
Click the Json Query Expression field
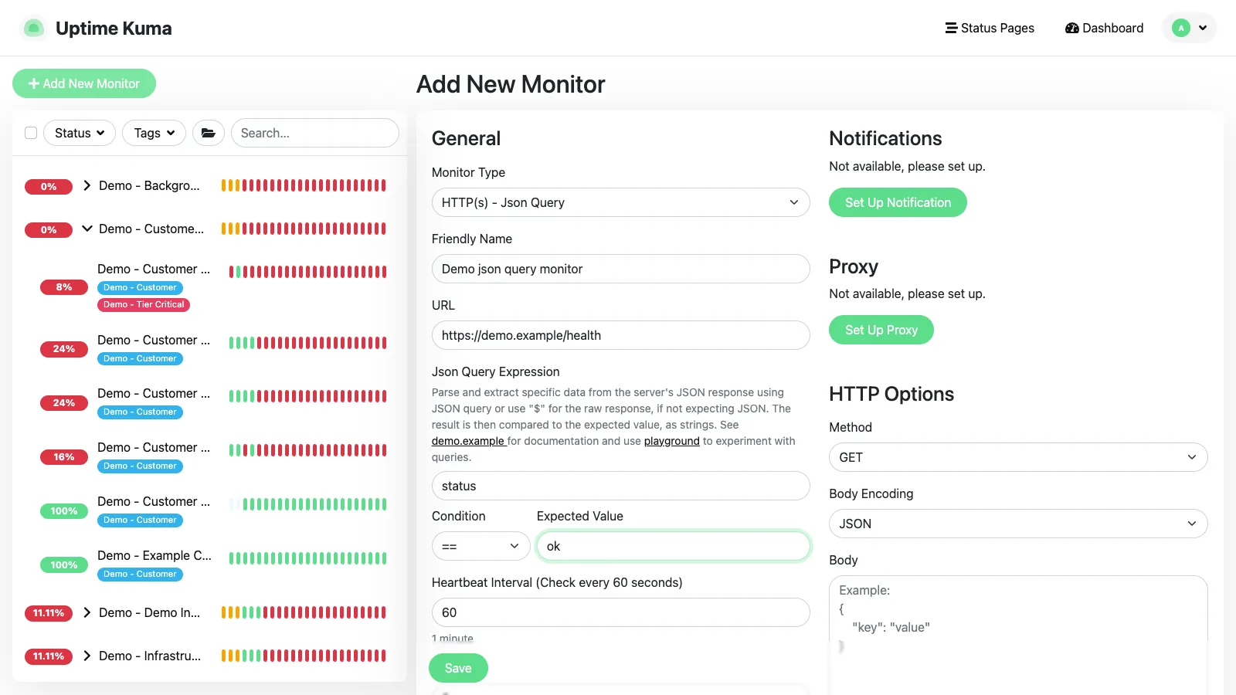pyautogui.click(x=620, y=486)
